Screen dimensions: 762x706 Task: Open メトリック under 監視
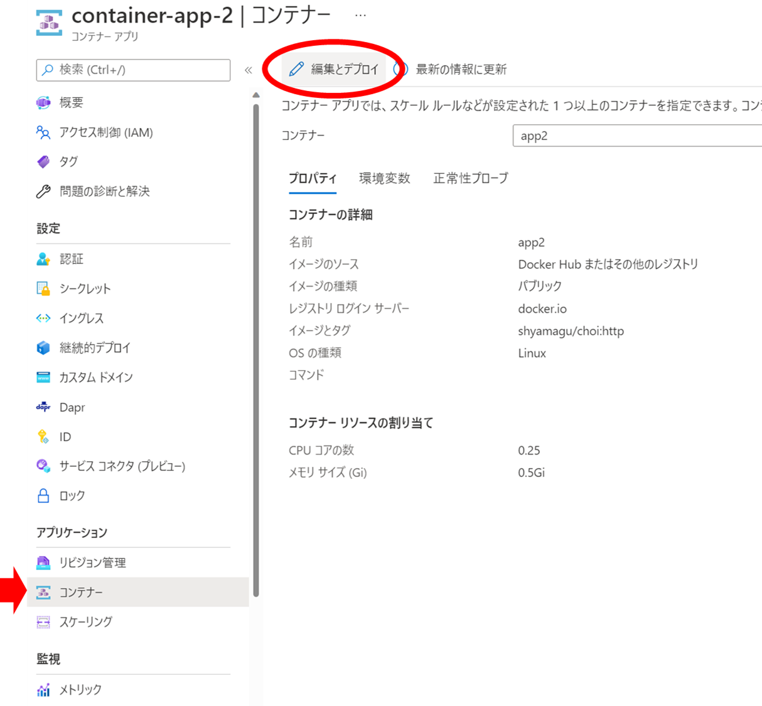point(80,689)
